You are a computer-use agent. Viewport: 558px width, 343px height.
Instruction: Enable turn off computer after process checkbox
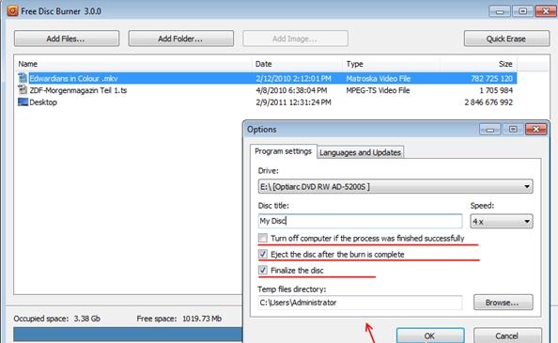[x=263, y=238]
